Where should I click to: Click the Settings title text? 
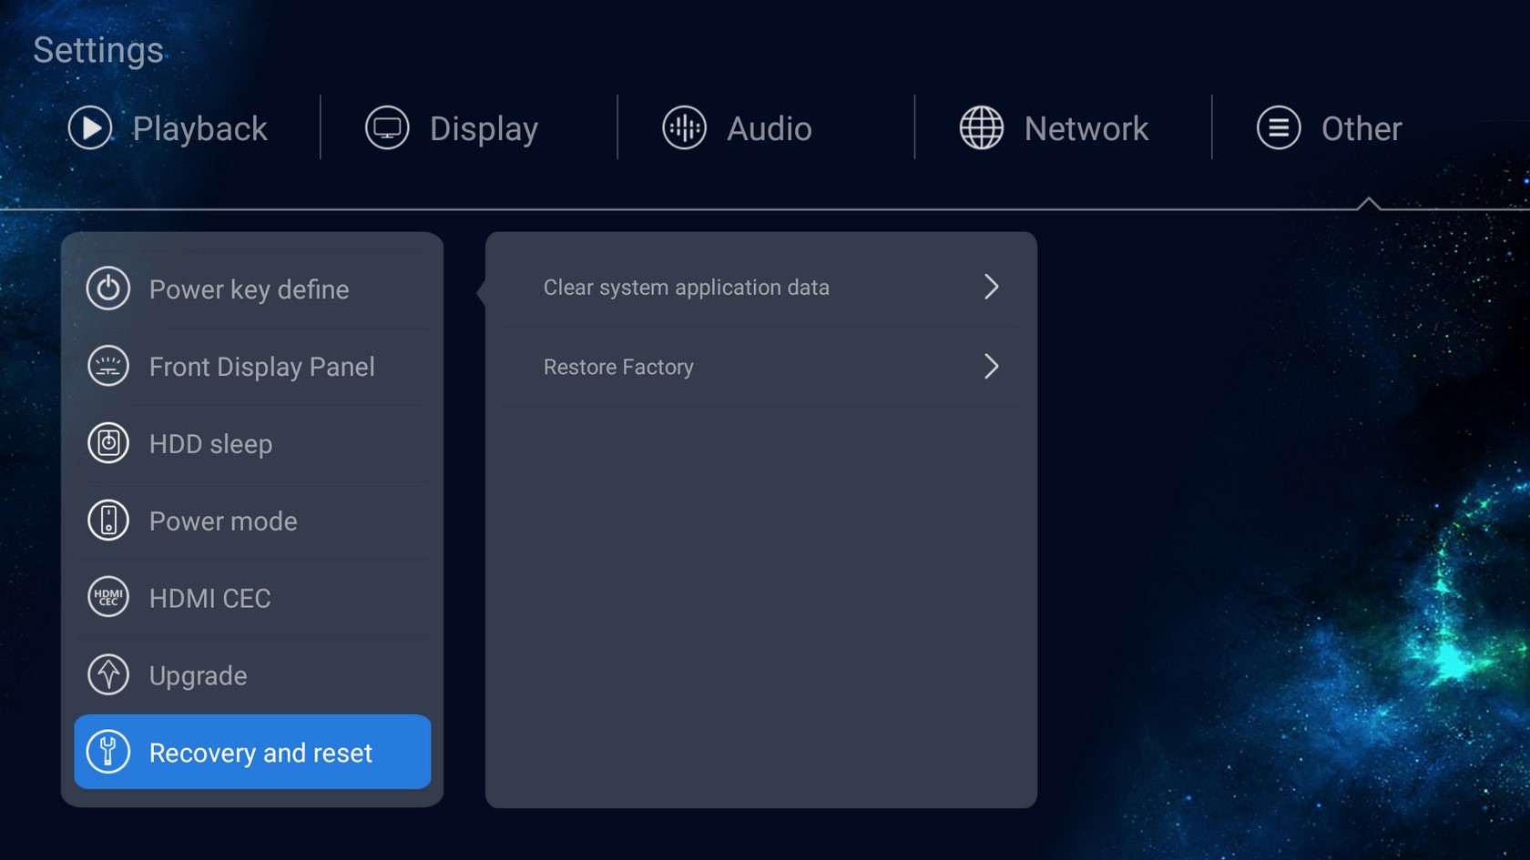click(98, 50)
